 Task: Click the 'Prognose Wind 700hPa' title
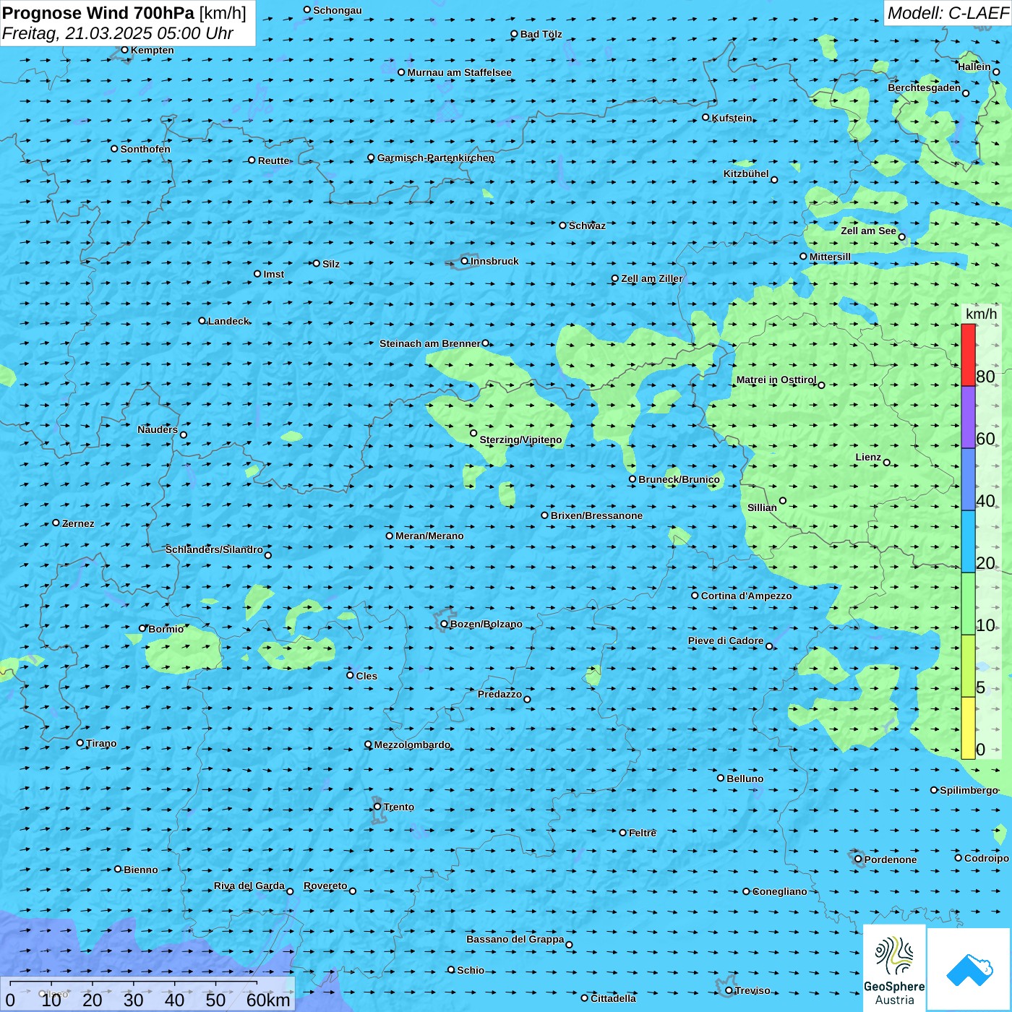pyautogui.click(x=99, y=13)
